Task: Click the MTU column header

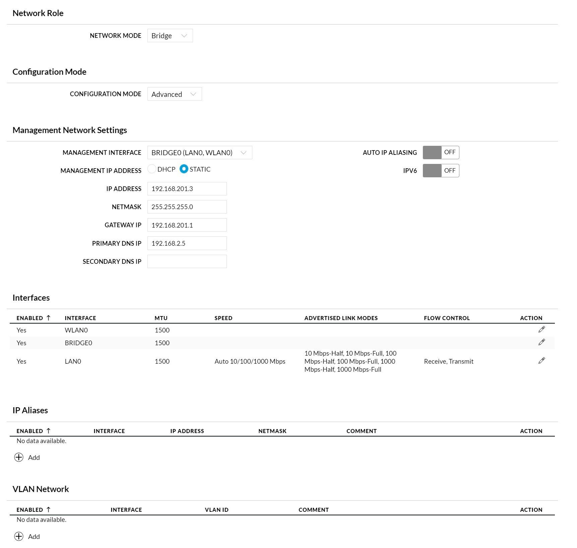Action: [161, 318]
